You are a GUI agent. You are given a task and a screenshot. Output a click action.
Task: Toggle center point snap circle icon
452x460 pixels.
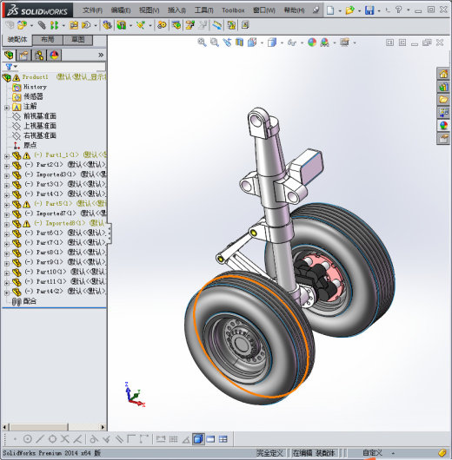28,439
